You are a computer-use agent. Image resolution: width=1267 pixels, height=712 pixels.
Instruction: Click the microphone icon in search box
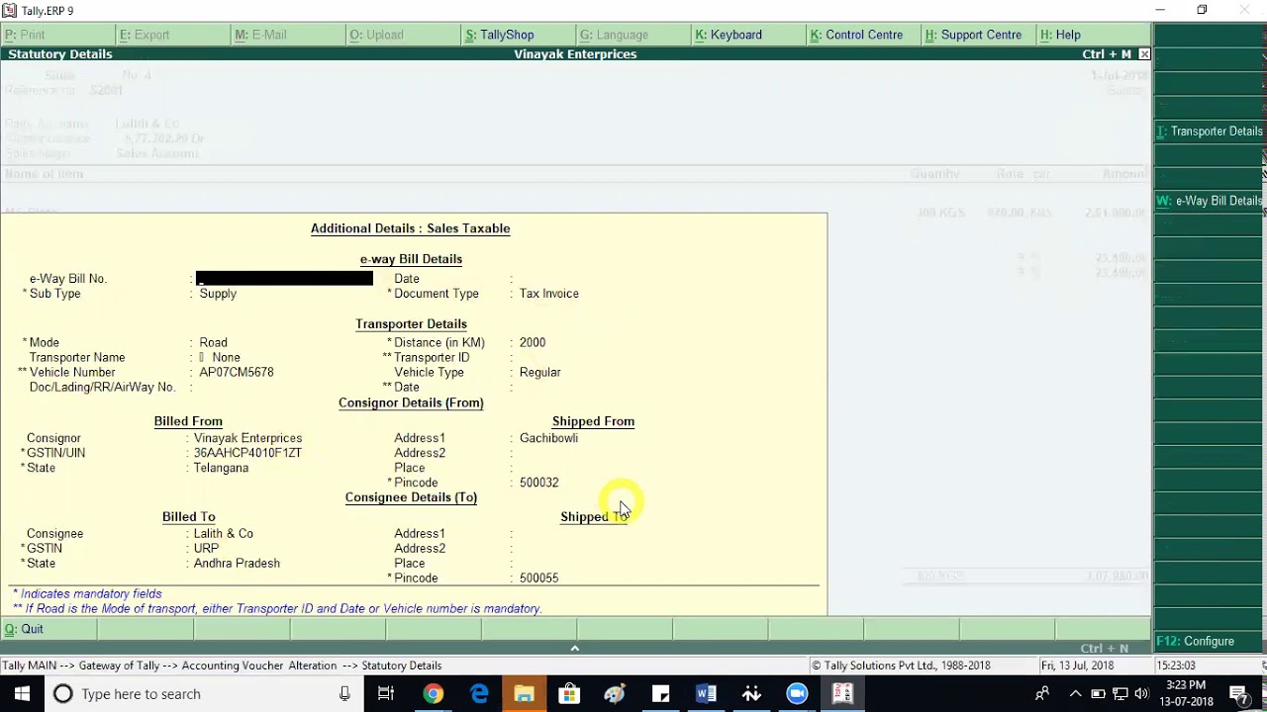tap(344, 694)
